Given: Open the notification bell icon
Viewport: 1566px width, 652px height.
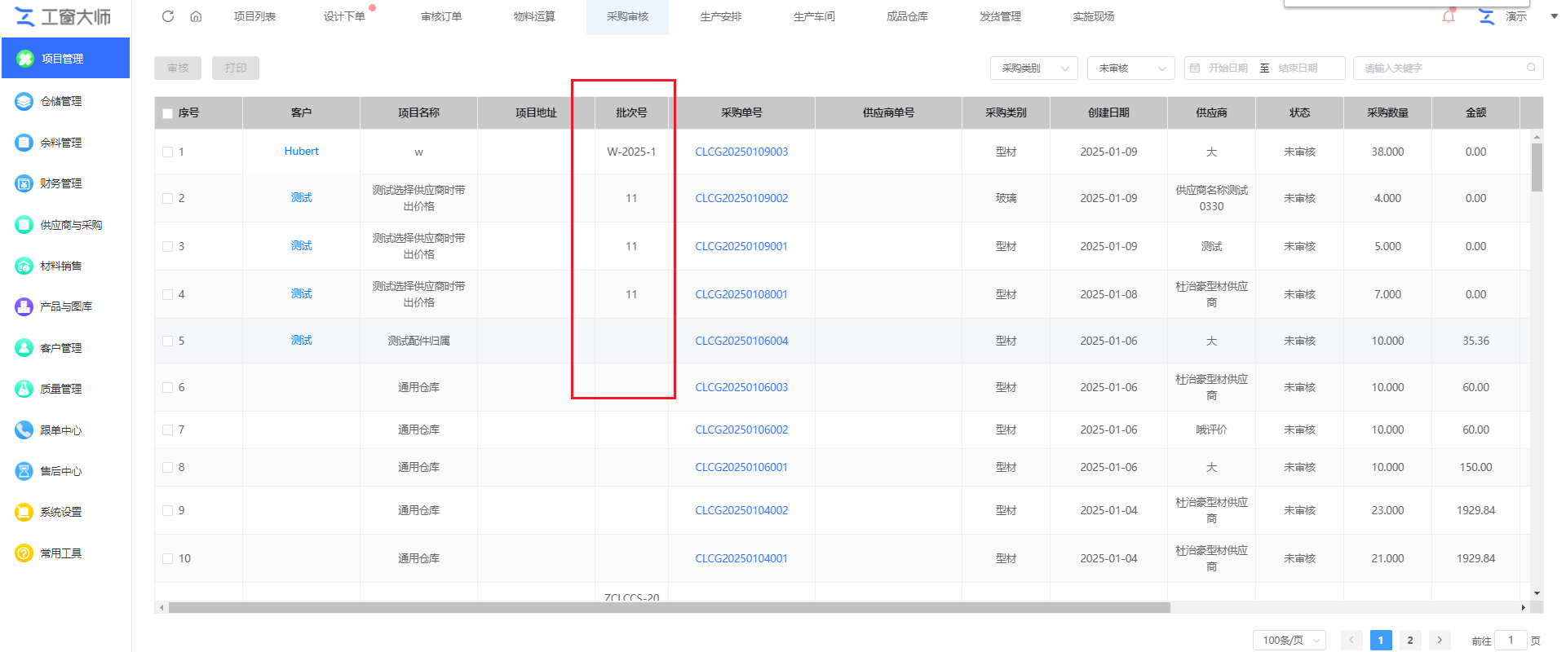Looking at the screenshot, I should click(x=1449, y=16).
